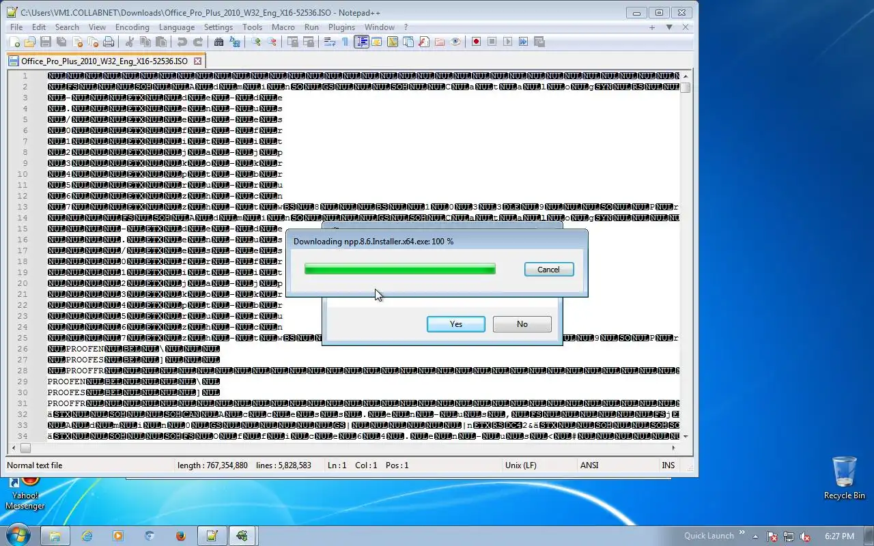Click the Print toolbar icon
The width and height of the screenshot is (874, 546).
109,42
